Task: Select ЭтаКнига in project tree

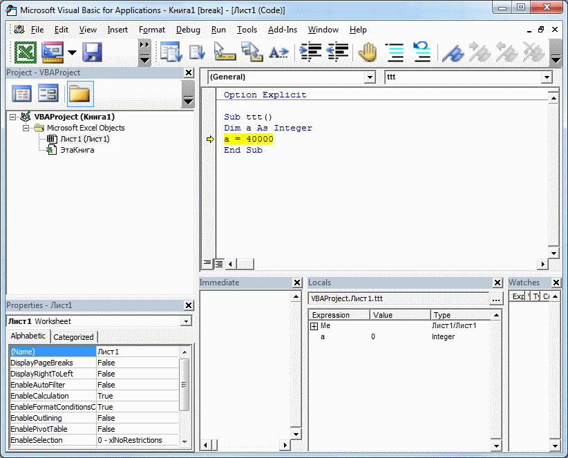Action: 77,150
